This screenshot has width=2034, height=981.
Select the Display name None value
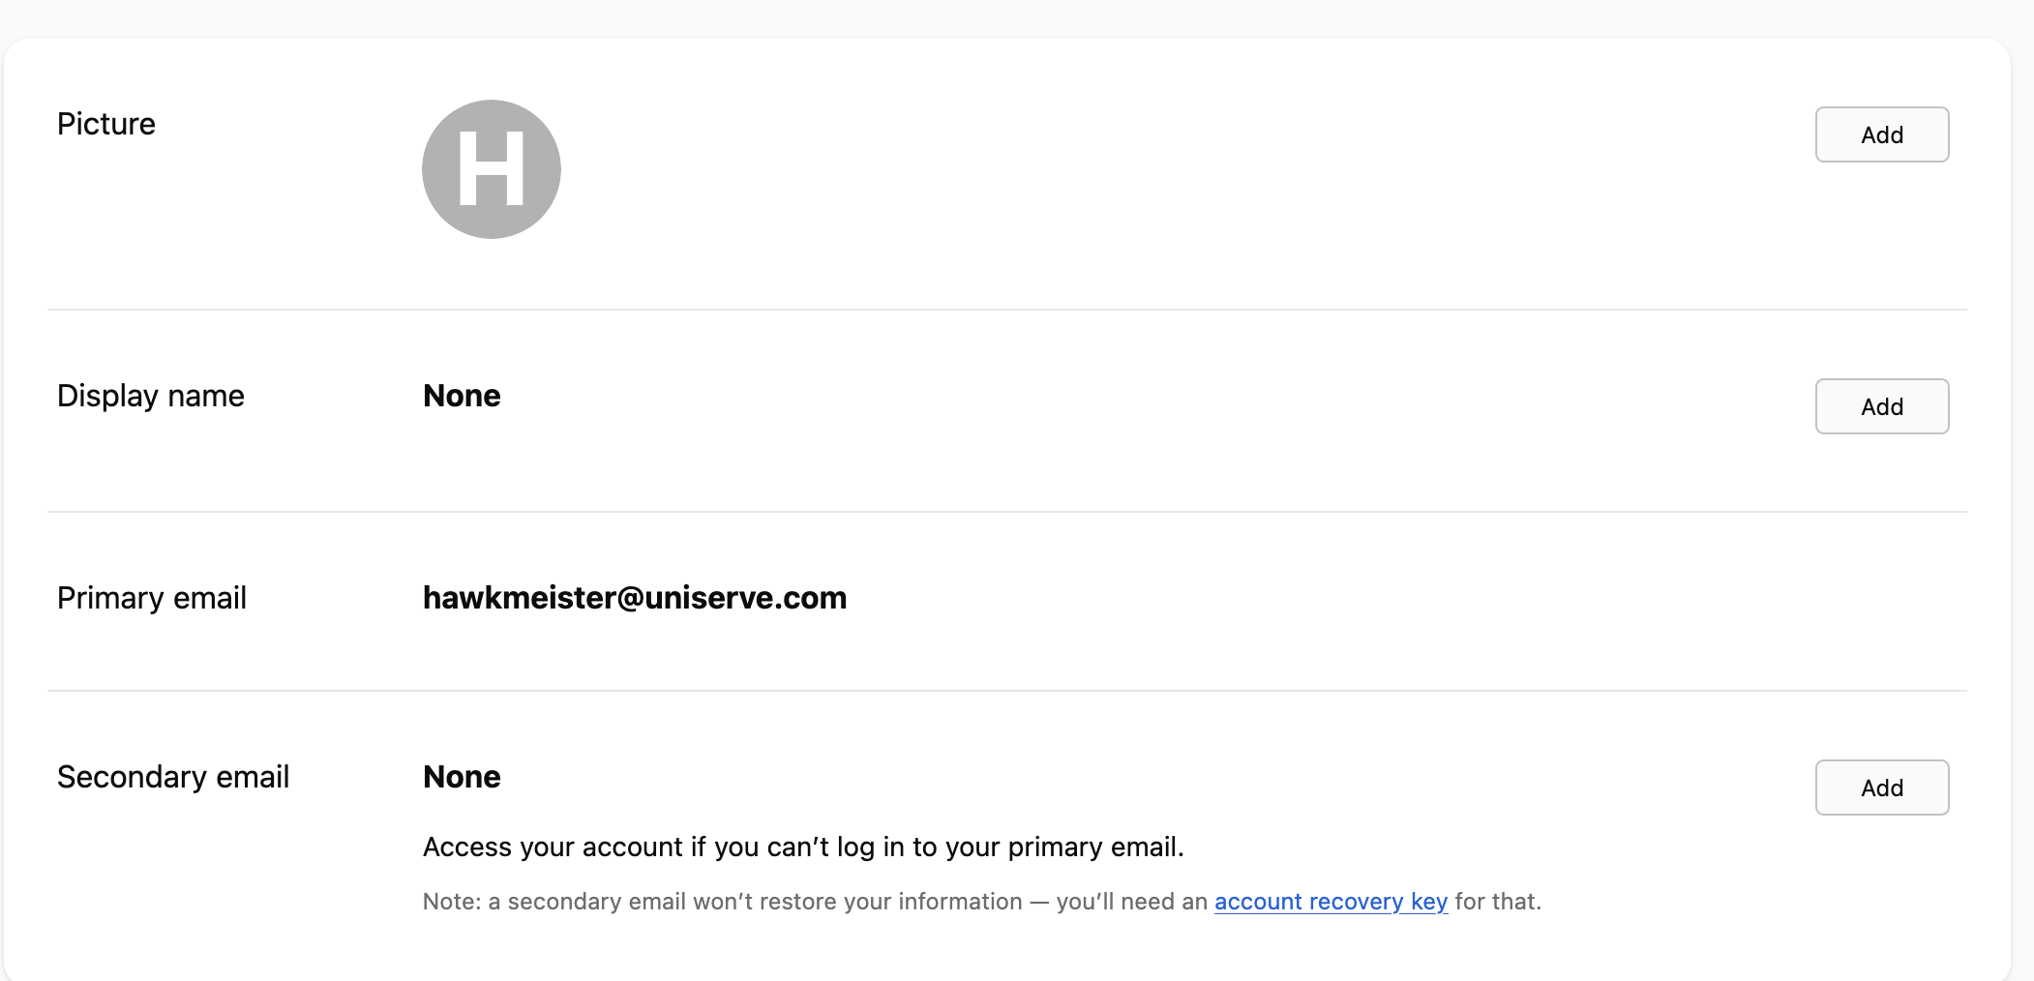coord(462,396)
